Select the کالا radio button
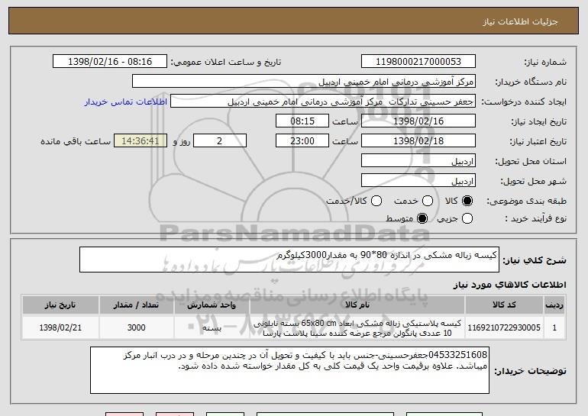The image size is (588, 416). (467, 202)
